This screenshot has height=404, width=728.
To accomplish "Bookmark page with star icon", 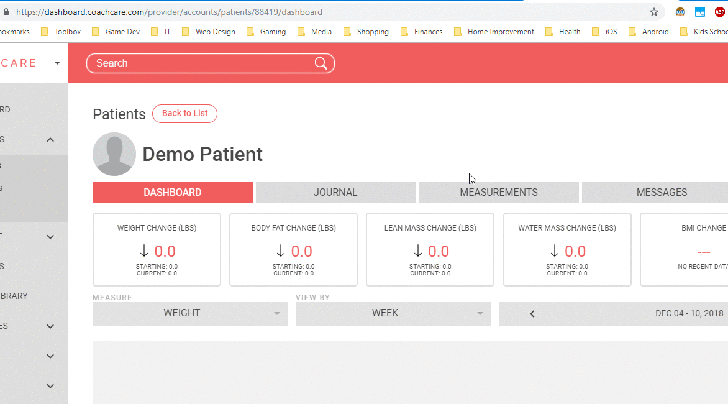I will coord(654,12).
